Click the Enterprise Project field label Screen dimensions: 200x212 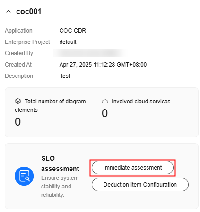27,42
